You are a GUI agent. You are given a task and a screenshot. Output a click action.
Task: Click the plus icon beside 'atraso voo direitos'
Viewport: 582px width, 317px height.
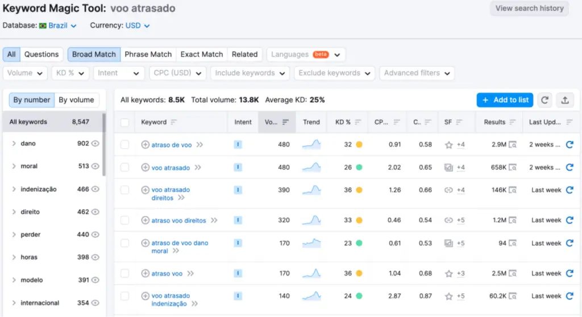pyautogui.click(x=145, y=220)
